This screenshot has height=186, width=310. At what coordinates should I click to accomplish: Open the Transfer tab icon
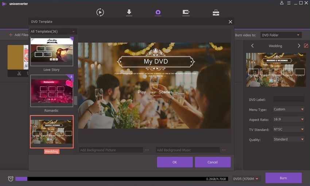click(x=186, y=12)
